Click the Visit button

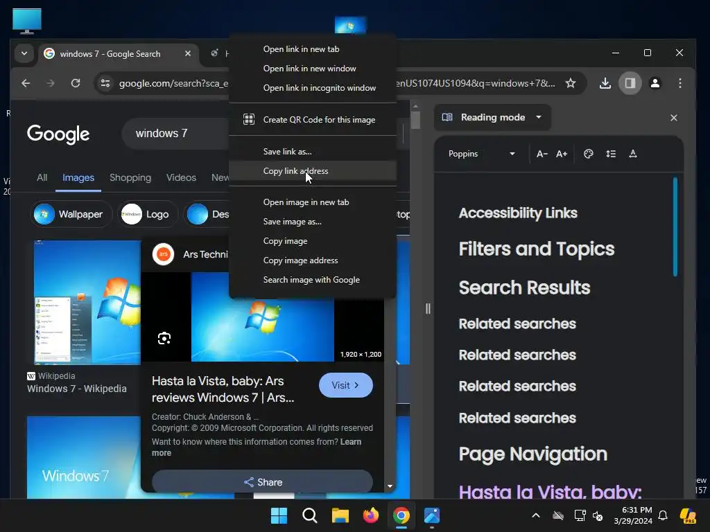[x=346, y=385]
